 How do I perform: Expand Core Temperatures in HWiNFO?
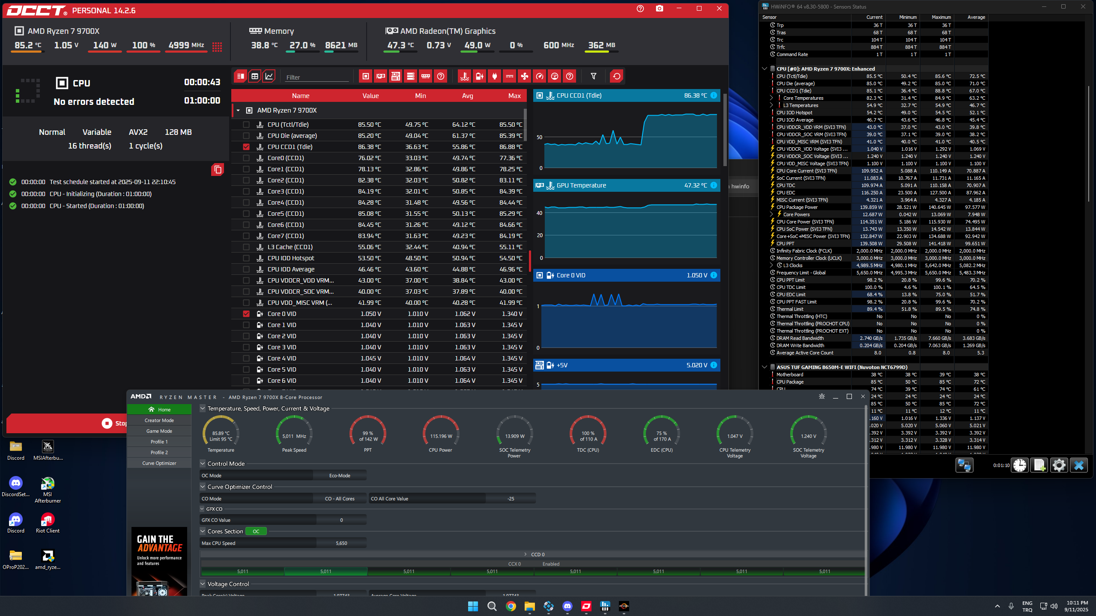coord(771,98)
